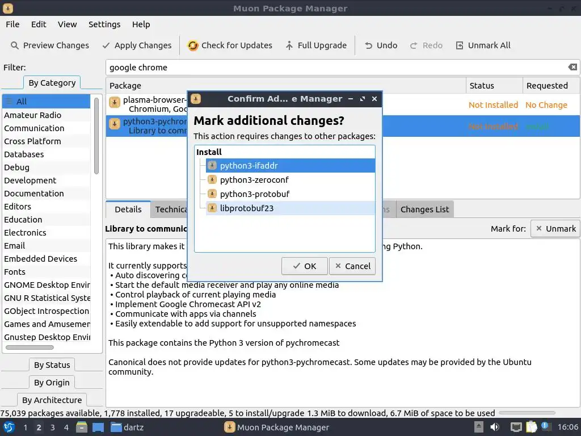Click the update notifier tray icon
The image size is (581, 436).
point(545,426)
